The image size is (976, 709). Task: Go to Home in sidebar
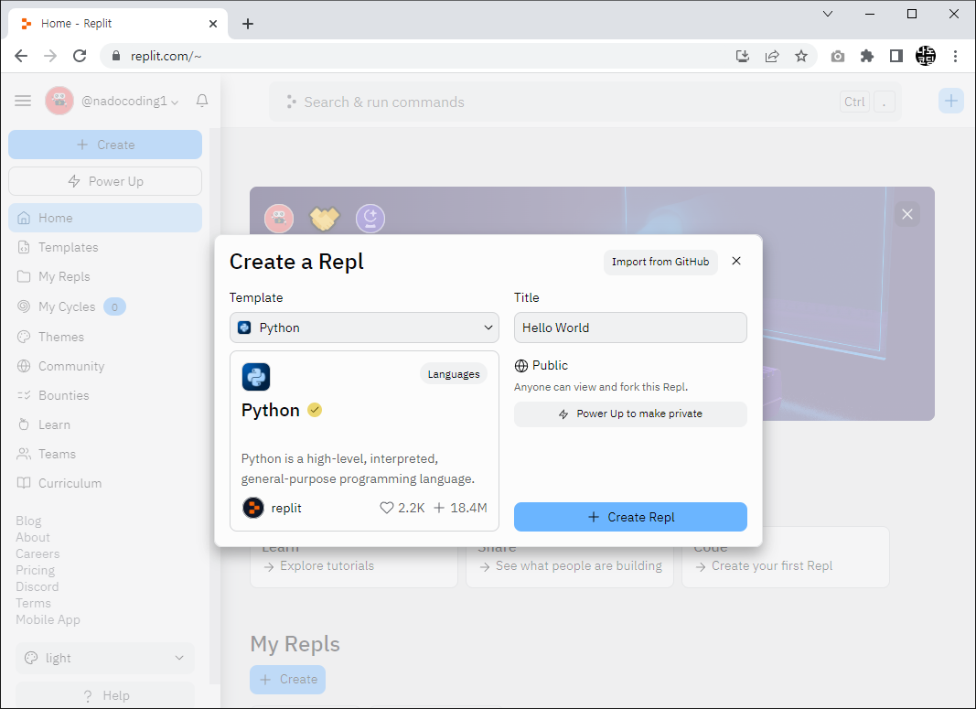[105, 218]
